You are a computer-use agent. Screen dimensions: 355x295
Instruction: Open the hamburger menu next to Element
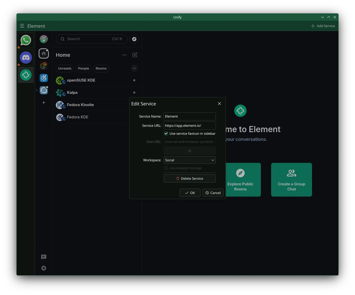click(22, 26)
